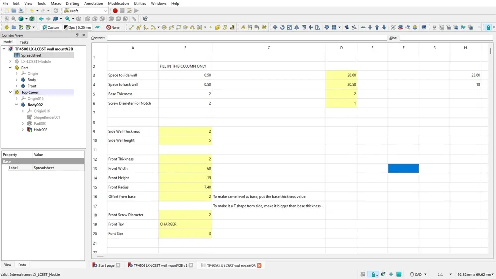Toggle the snap lock in toolbar
The image size is (496, 279).
pyautogui.click(x=488, y=27)
